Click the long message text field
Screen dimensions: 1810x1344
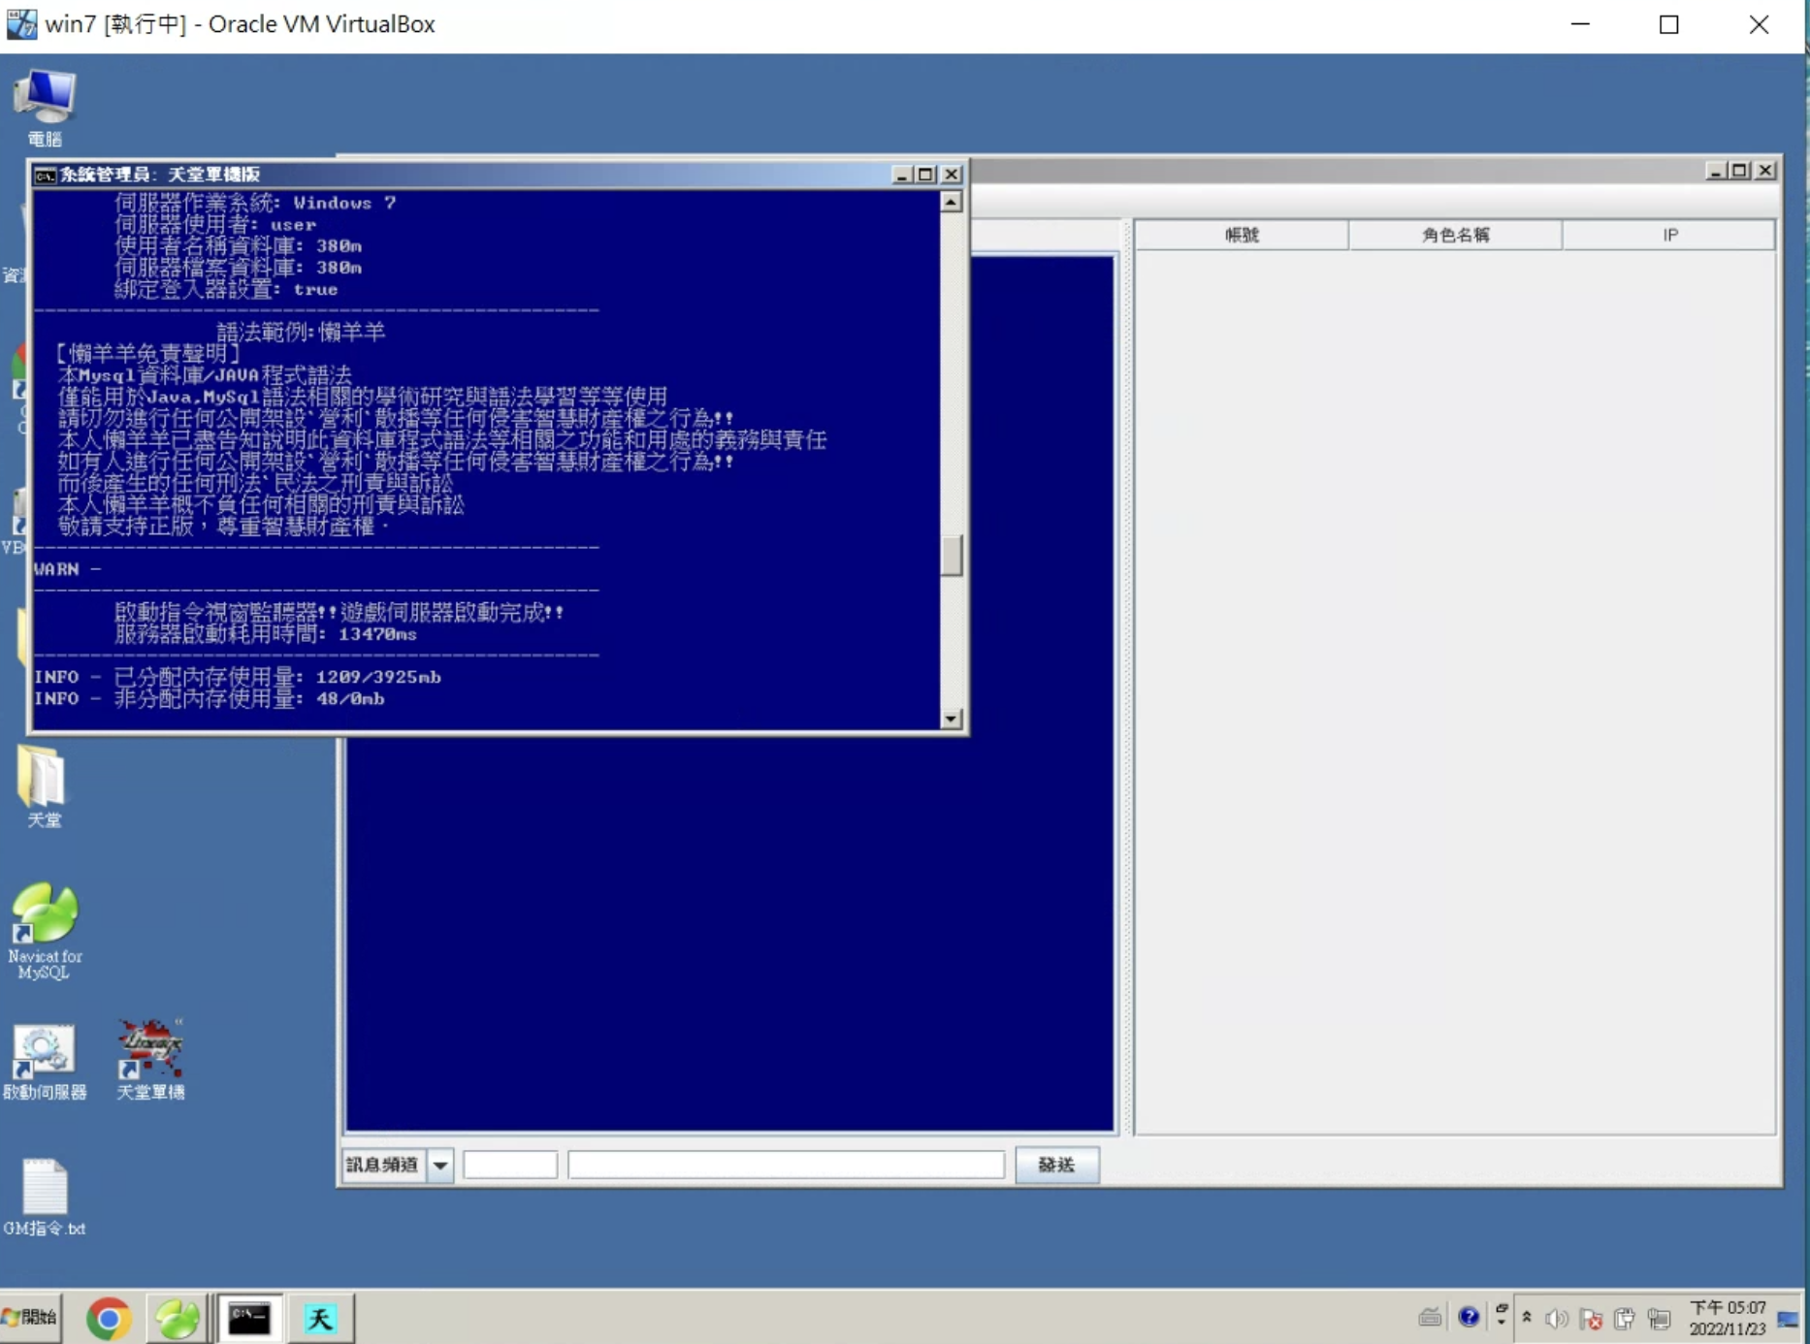click(x=786, y=1165)
